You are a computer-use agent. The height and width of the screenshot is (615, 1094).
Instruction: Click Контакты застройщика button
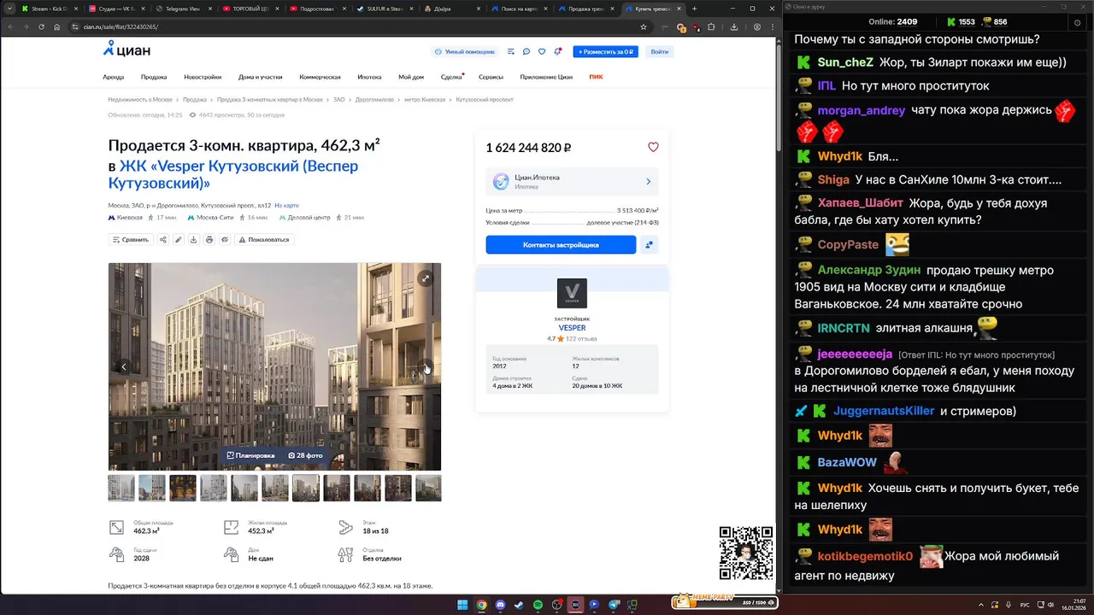[x=561, y=245]
